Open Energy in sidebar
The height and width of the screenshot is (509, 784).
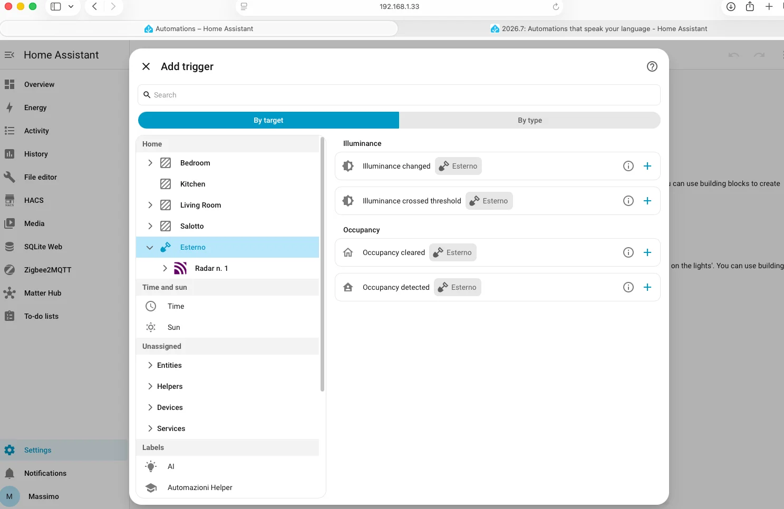64,107
